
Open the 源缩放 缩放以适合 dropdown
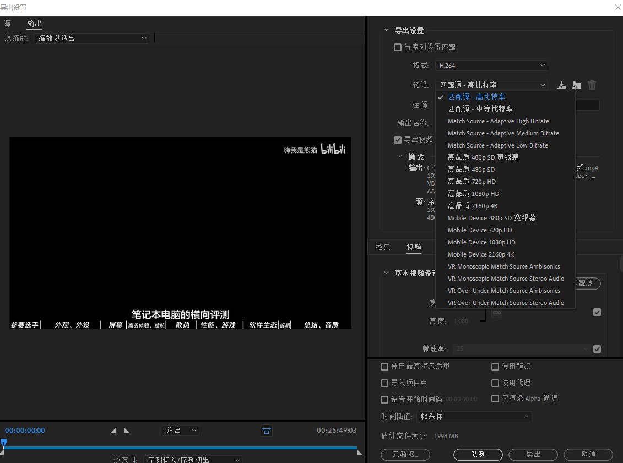tap(91, 39)
